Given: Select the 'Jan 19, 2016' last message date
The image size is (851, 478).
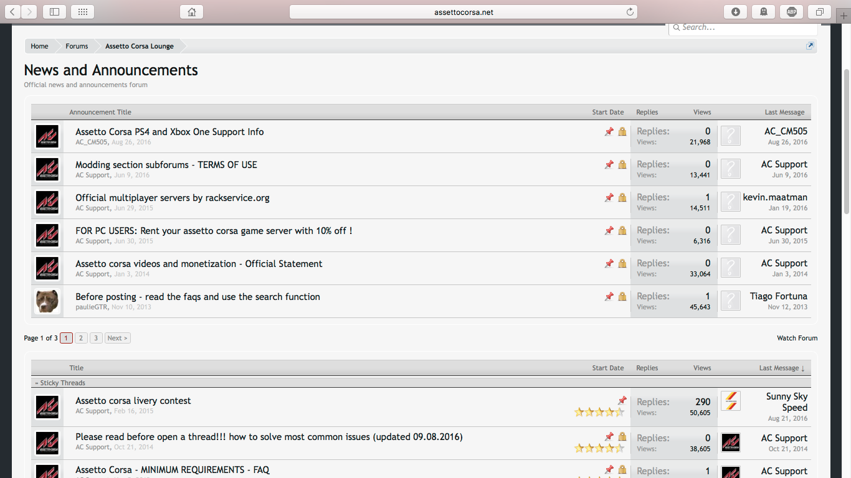Looking at the screenshot, I should pyautogui.click(x=787, y=208).
